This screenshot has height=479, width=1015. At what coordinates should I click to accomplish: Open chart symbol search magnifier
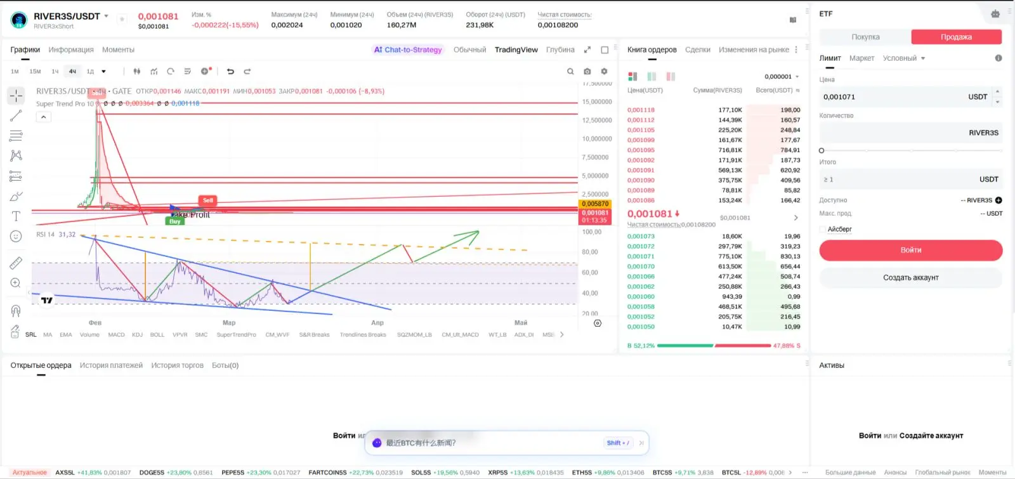point(570,72)
